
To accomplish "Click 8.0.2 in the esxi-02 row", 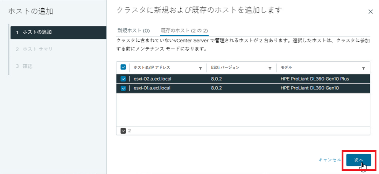I will 216,79.
